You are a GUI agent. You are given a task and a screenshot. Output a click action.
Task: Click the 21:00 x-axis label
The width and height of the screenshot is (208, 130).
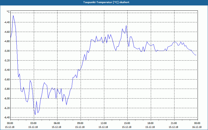coord(174,123)
